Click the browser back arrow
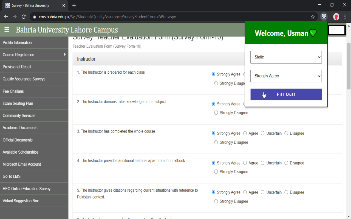351x219 pixels. (x=6, y=17)
